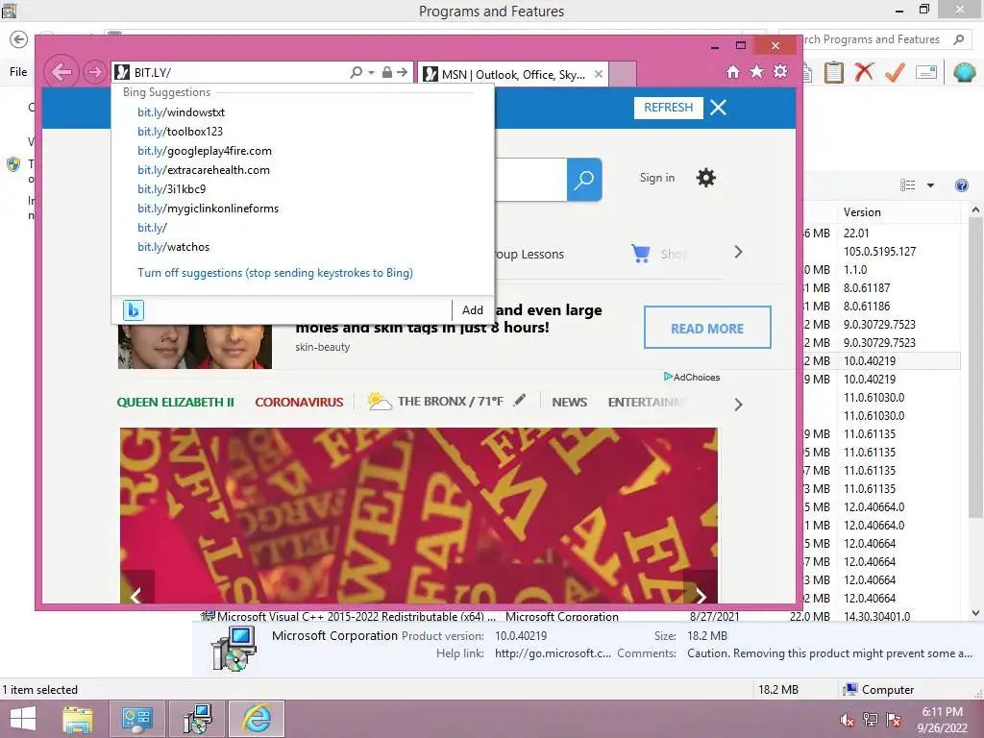Image resolution: width=984 pixels, height=738 pixels.
Task: Select suggestion bit.ly/windowstxt
Action: (181, 112)
